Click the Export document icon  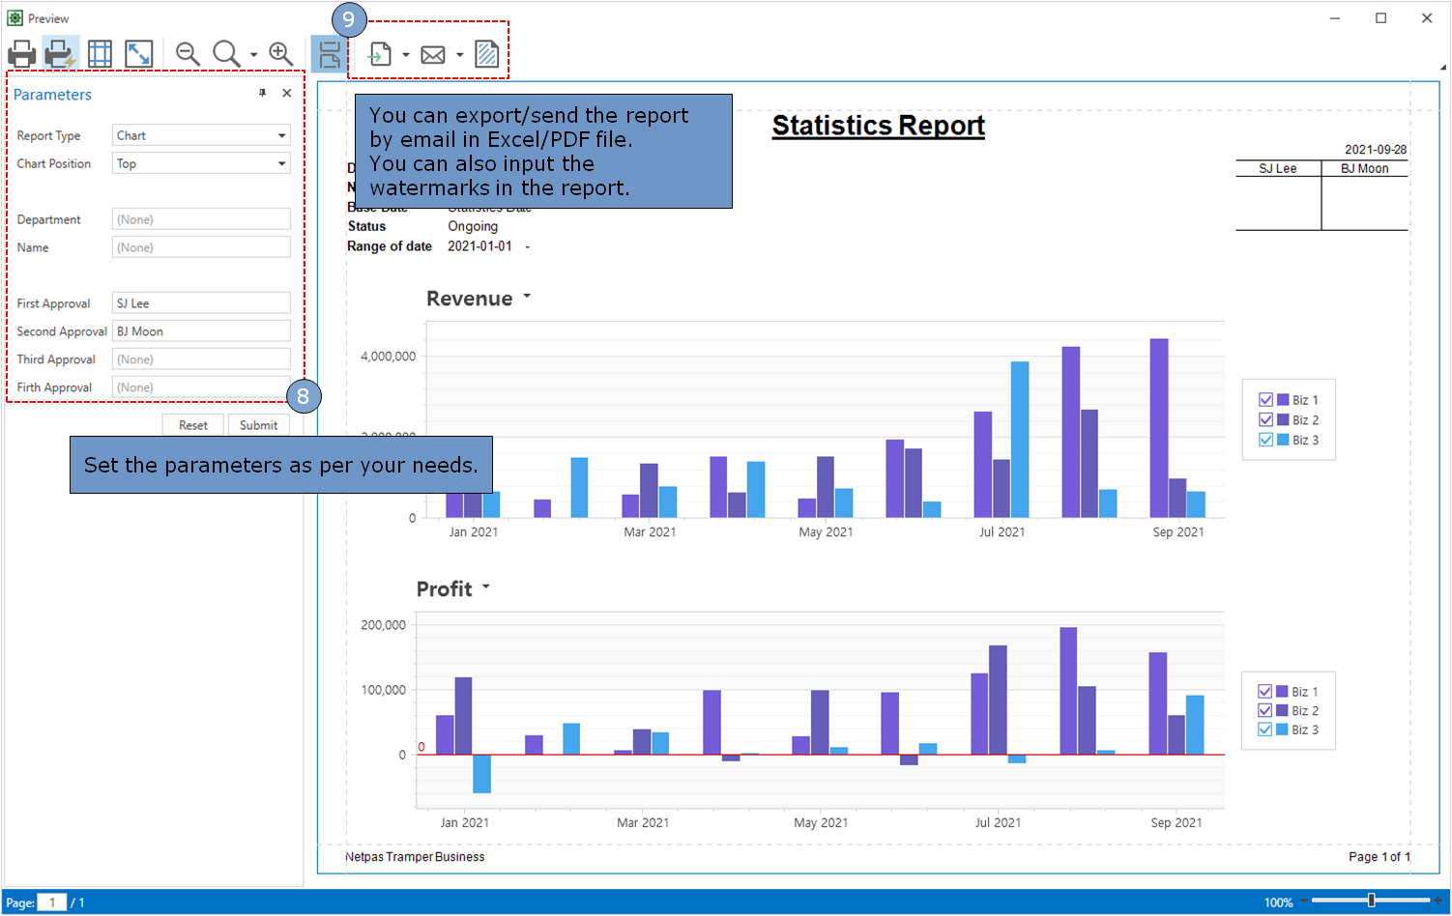point(380,54)
